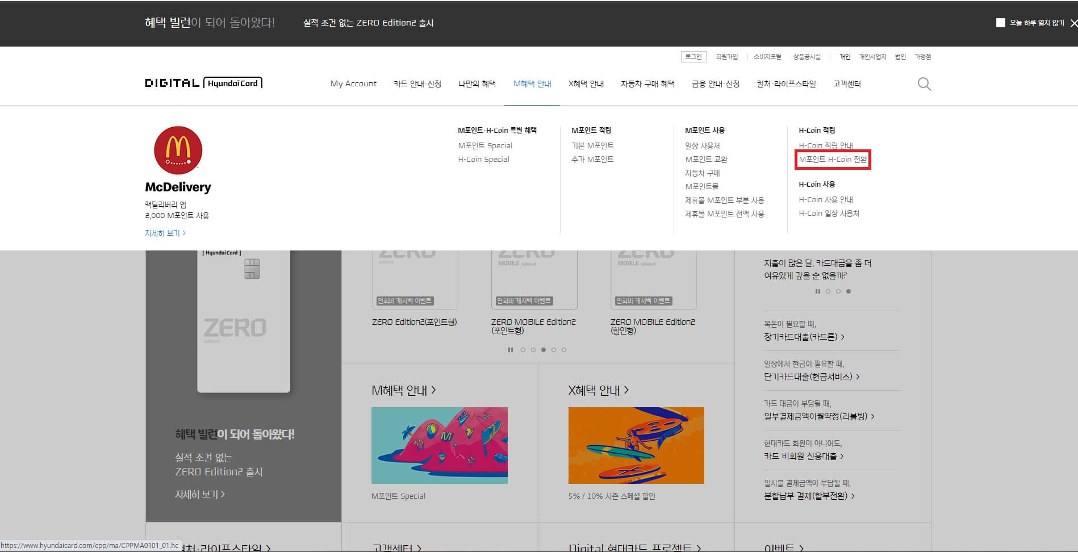Image resolution: width=1078 pixels, height=552 pixels.
Task: Open 일부결제금액이월약정(리볼빙) link
Action: [819, 416]
